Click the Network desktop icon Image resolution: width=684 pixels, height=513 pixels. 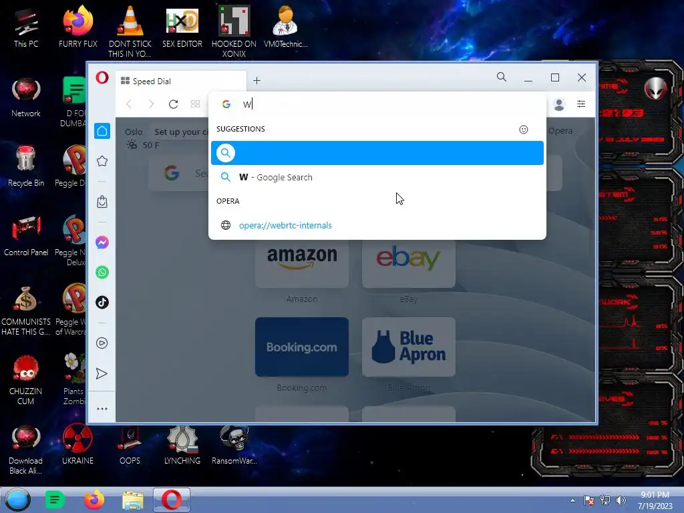pos(26,98)
